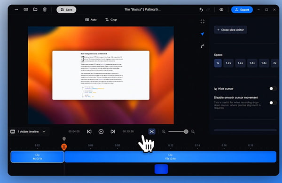Click the 00:04:00 current time readout
The height and width of the screenshot is (183, 282).
pos(74,132)
